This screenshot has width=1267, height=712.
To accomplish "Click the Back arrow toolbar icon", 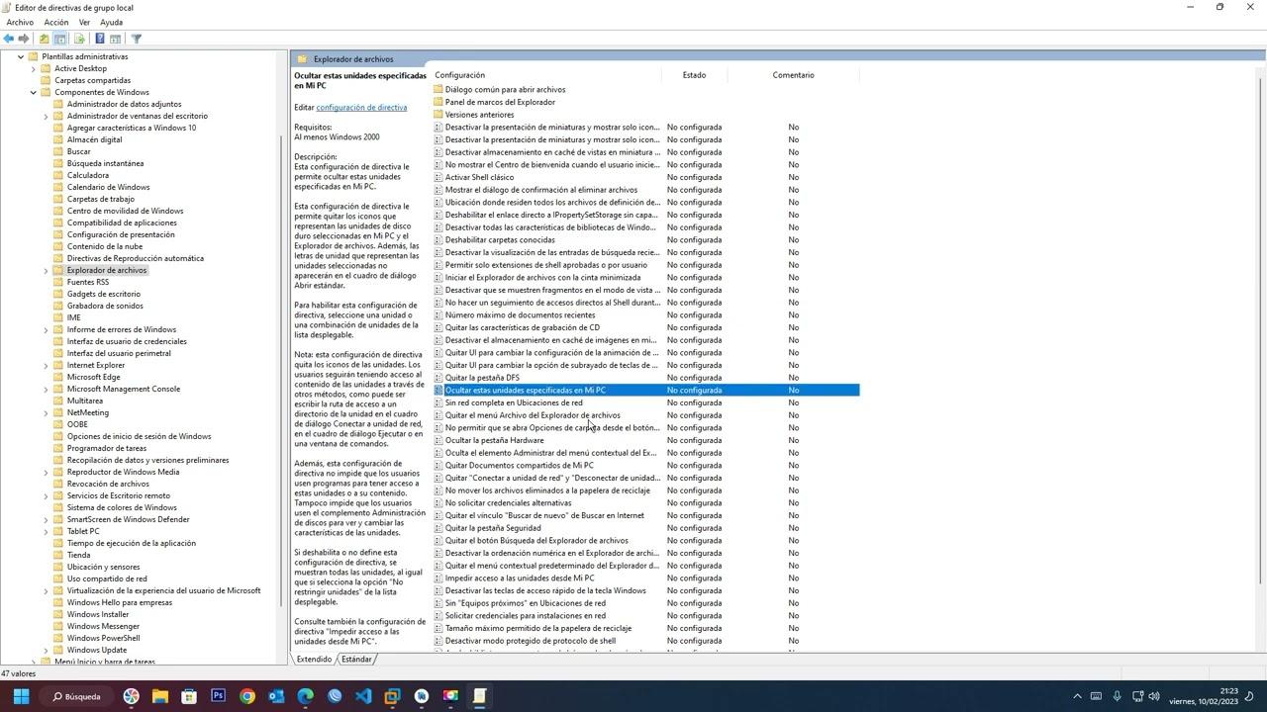I will click(x=9, y=39).
